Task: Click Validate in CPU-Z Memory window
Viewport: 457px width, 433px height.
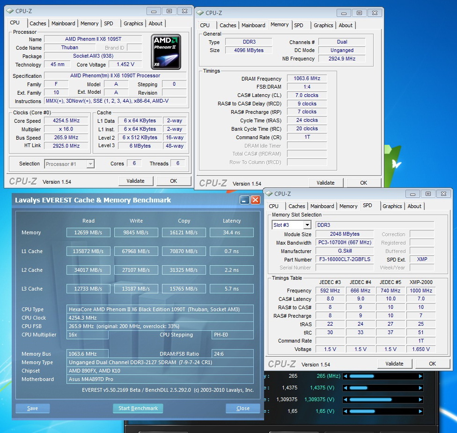Action: point(325,183)
